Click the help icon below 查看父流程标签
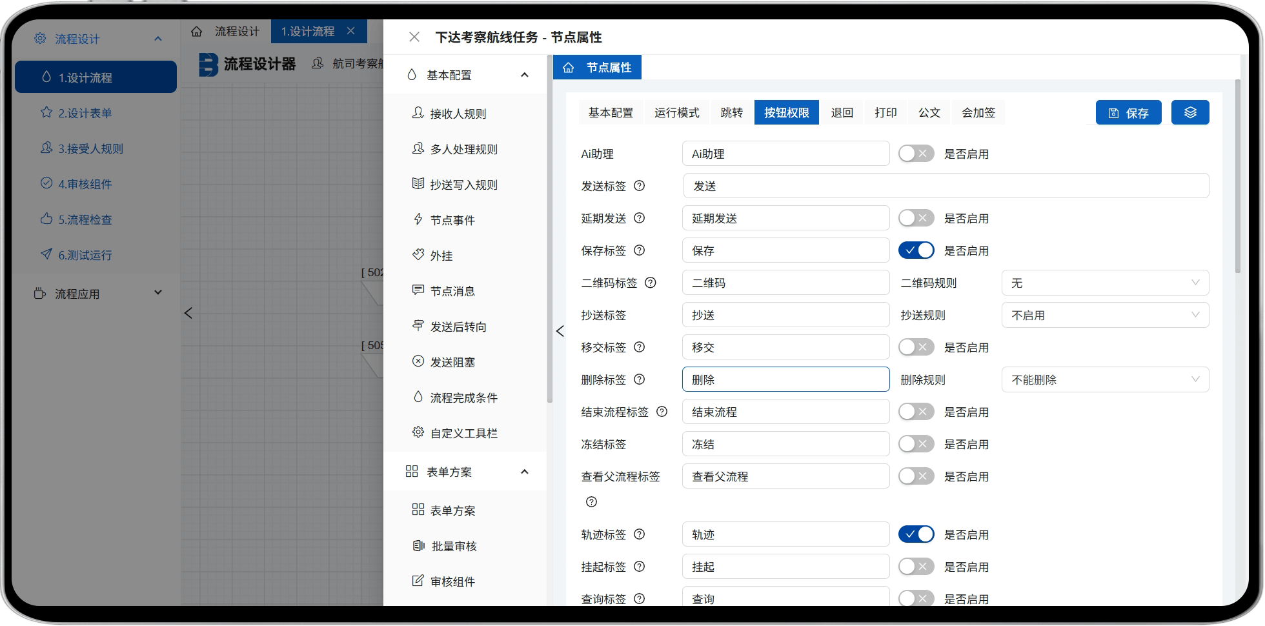This screenshot has width=1265, height=626. pyautogui.click(x=591, y=502)
